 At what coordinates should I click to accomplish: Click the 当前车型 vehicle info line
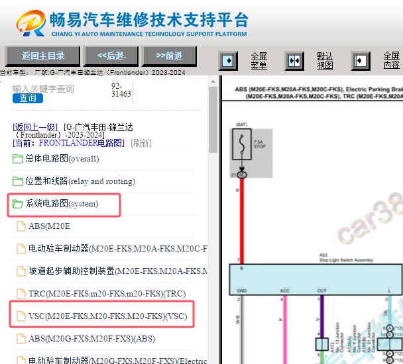point(93,73)
